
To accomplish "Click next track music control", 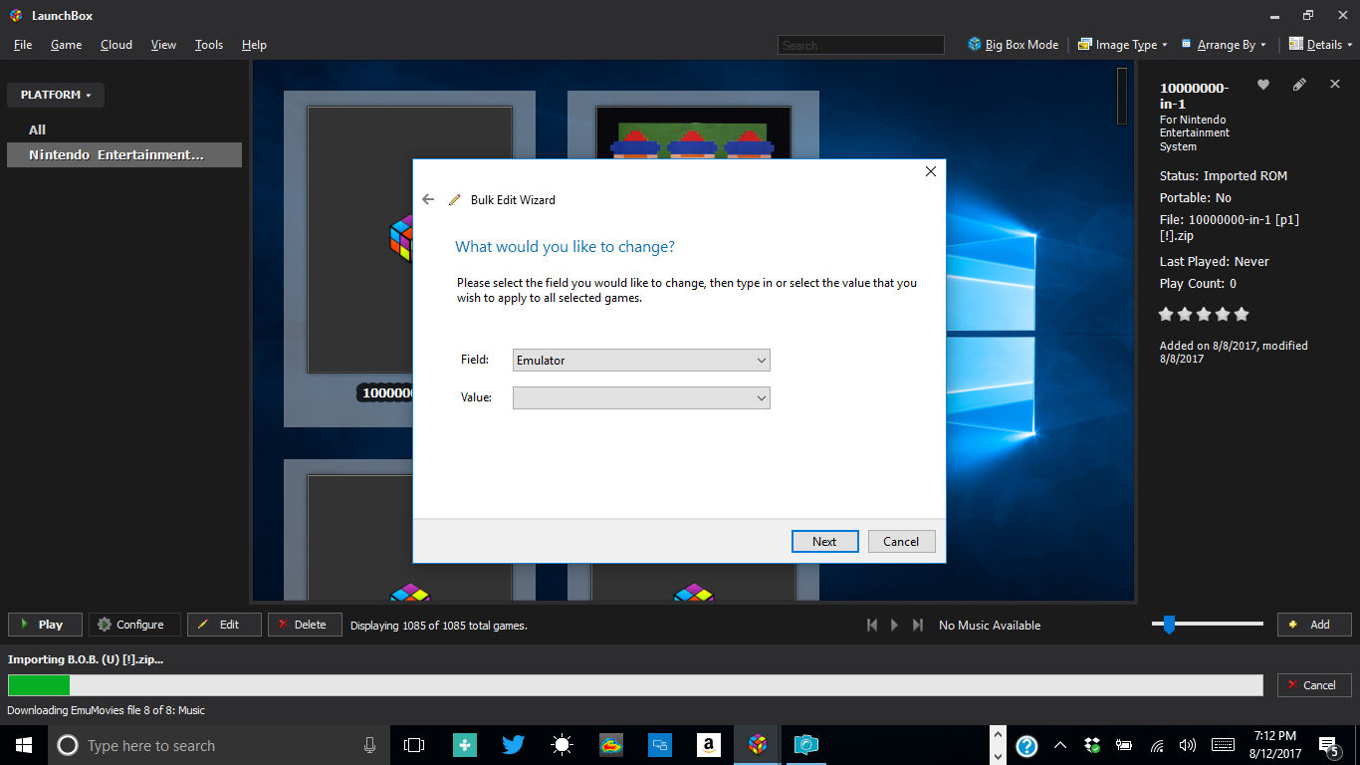I will [917, 625].
